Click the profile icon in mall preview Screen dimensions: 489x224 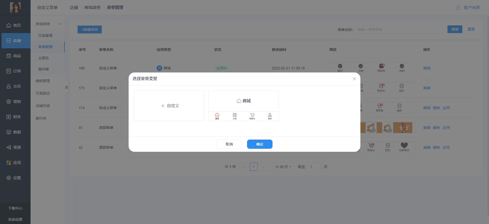270,116
